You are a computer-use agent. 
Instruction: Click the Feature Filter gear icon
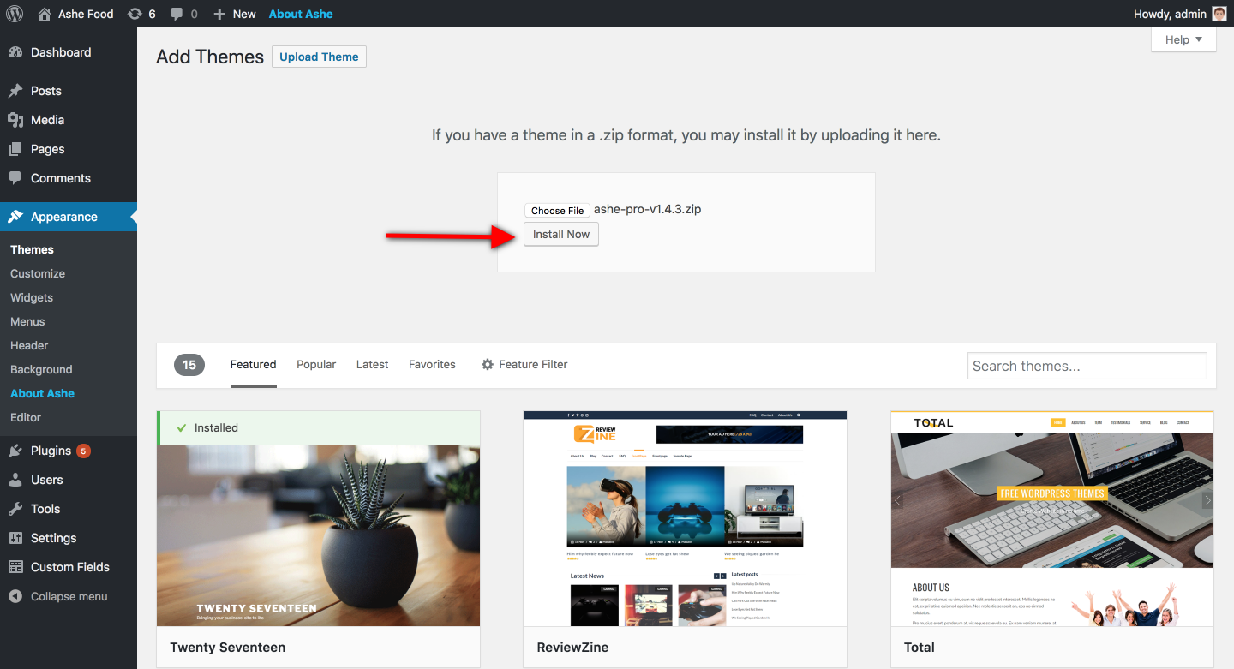click(x=488, y=365)
